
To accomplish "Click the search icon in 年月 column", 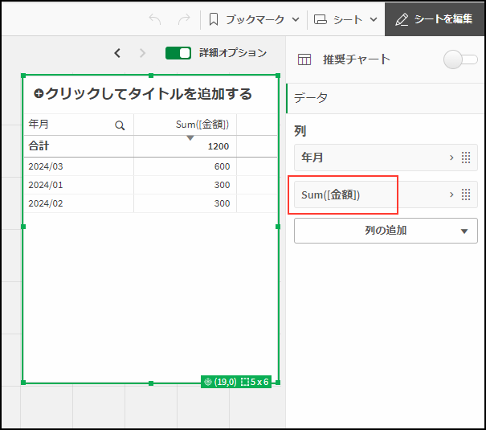I will (120, 125).
